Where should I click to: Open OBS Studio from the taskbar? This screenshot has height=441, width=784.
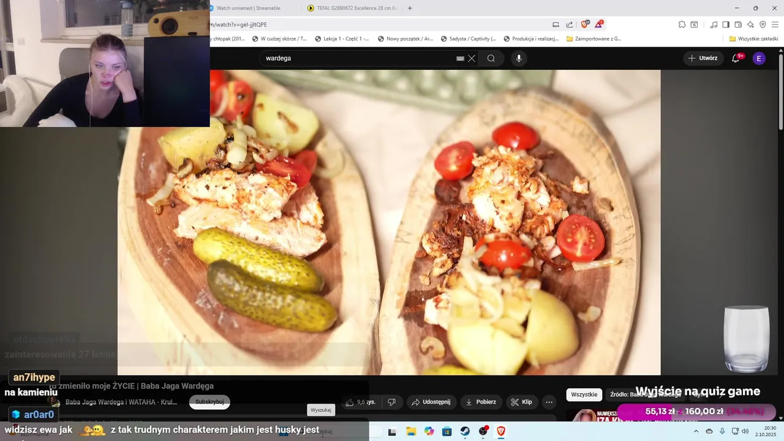(483, 432)
